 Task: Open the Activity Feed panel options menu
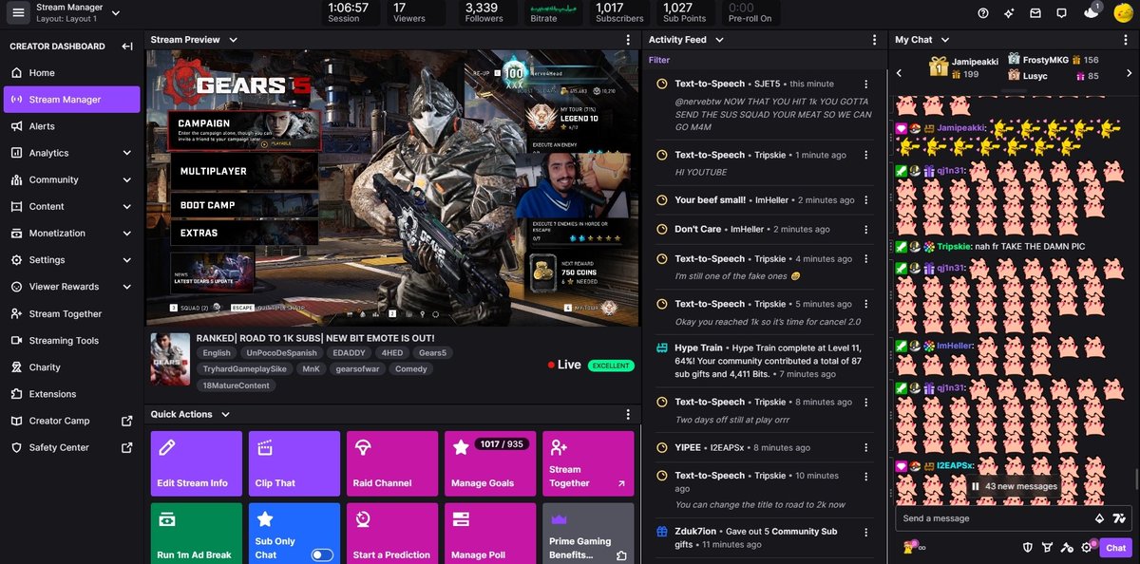(x=874, y=40)
